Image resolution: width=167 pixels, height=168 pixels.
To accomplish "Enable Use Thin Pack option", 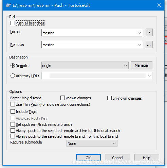I will 13,104.
